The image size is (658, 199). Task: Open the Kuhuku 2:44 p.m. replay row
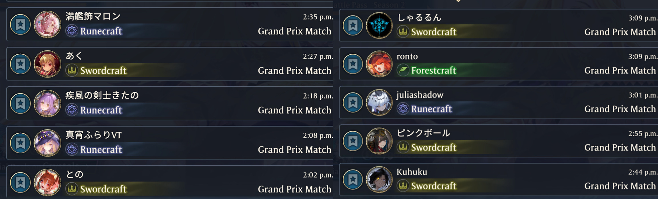498,179
